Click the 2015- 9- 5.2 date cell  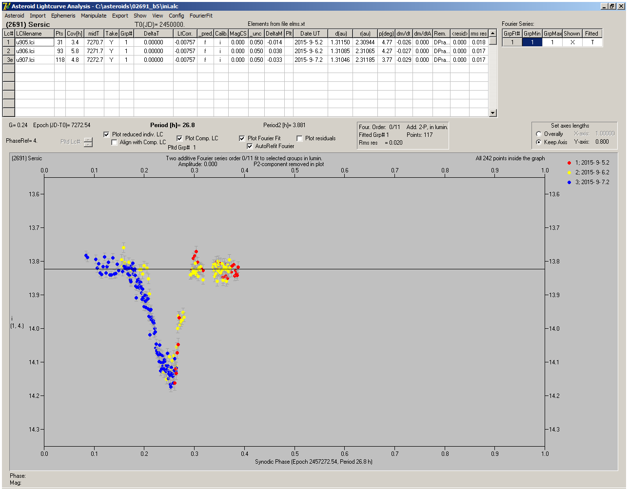[x=311, y=42]
